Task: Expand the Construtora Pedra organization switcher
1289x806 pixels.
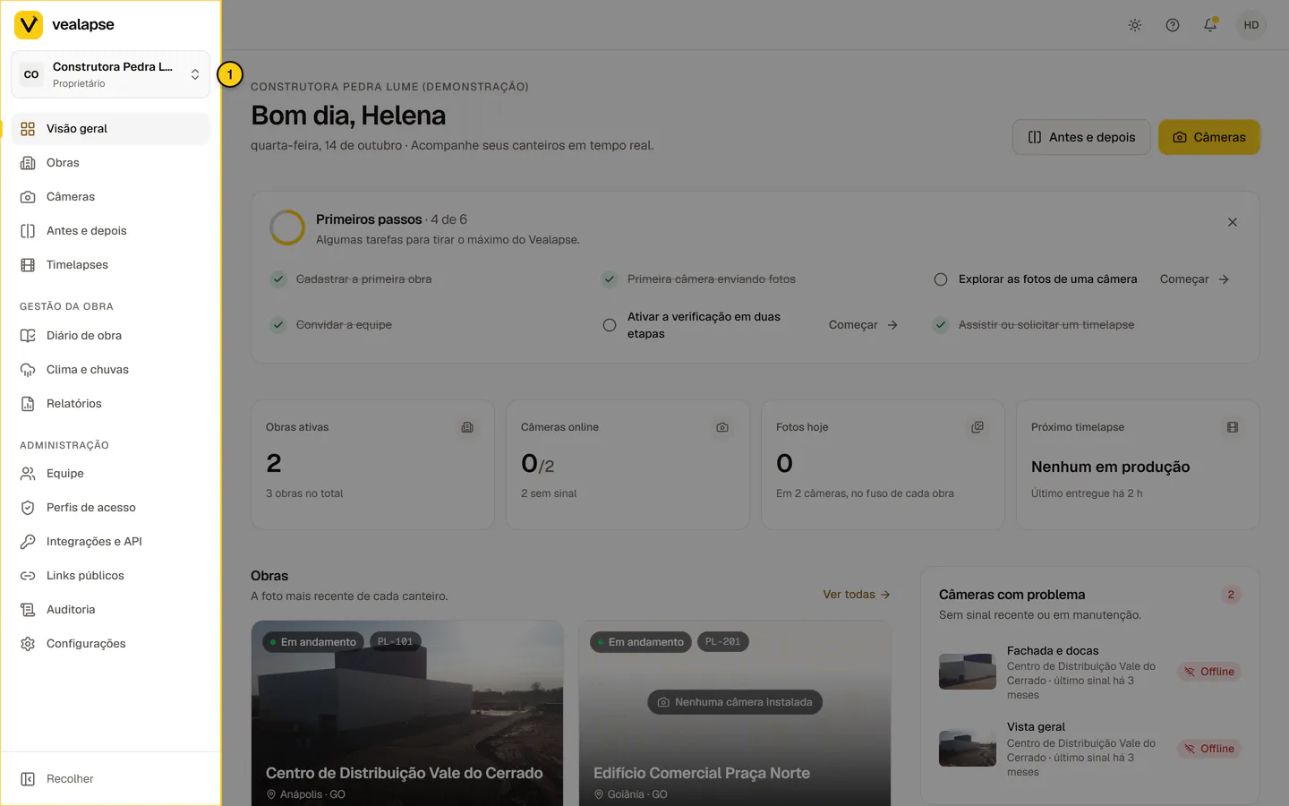Action: 110,74
